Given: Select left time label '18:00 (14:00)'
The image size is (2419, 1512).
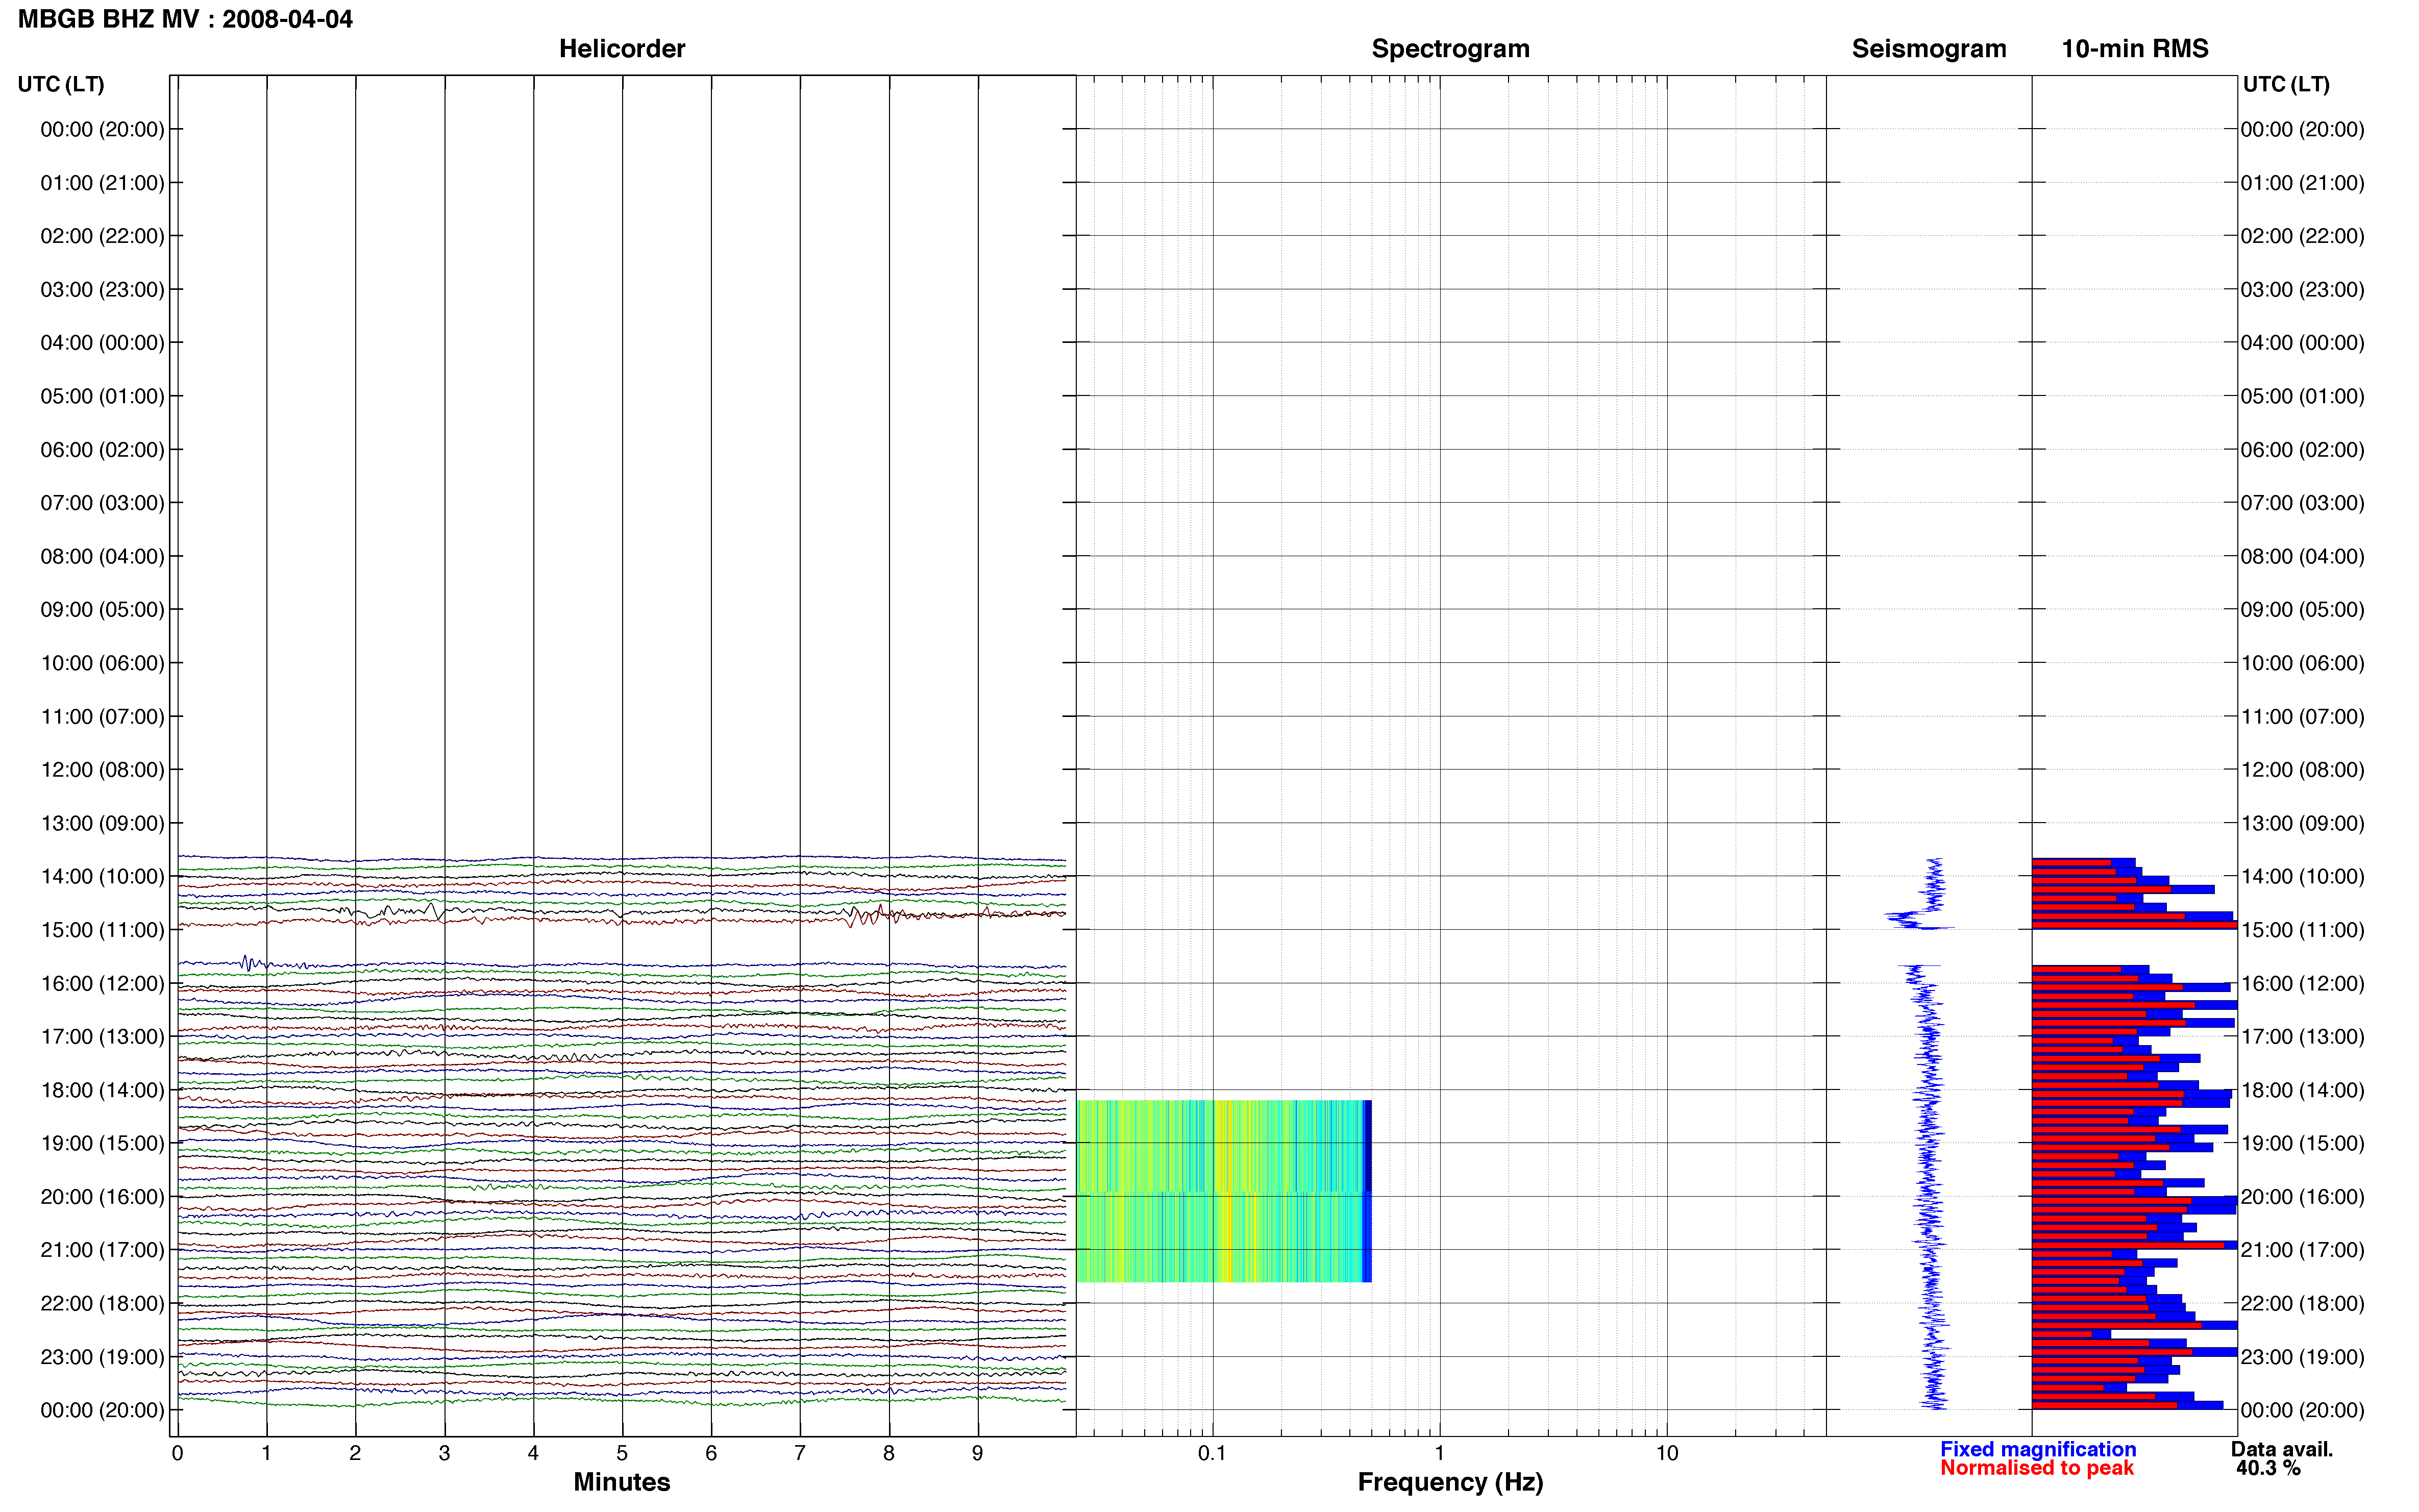Looking at the screenshot, I should tap(102, 1090).
